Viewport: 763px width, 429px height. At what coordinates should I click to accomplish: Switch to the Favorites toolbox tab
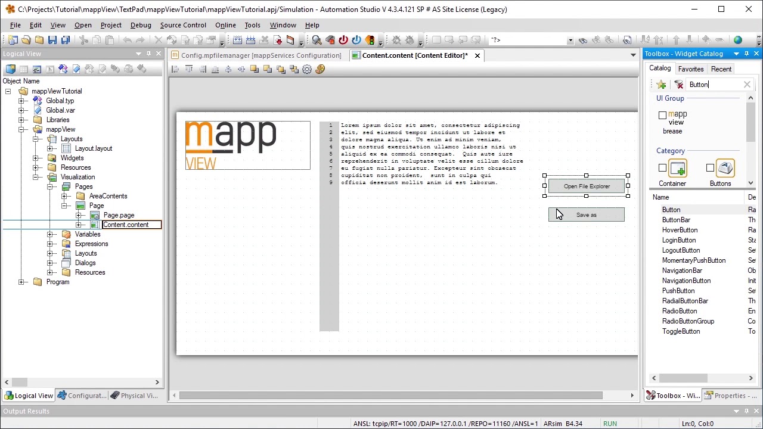(x=690, y=69)
